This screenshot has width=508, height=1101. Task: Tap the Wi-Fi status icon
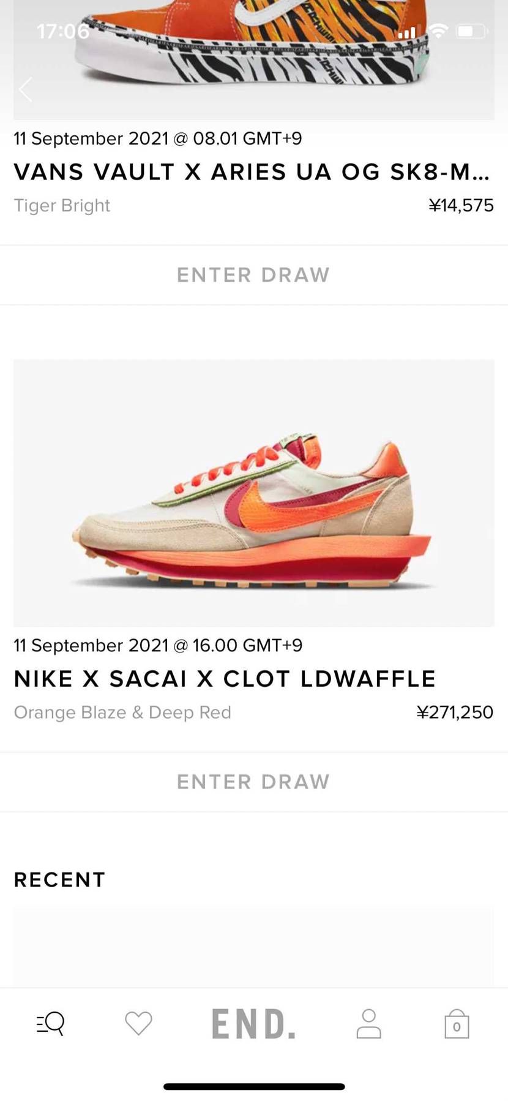coord(438,31)
